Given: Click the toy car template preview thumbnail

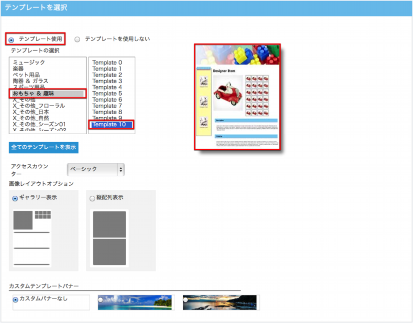Looking at the screenshot, I should click(237, 97).
